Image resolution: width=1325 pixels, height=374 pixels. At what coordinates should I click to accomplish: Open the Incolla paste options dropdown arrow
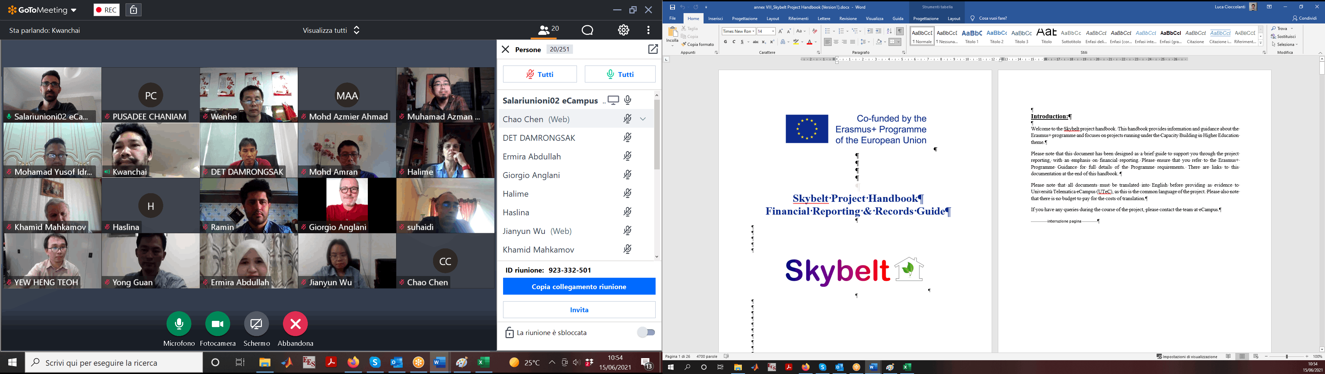pyautogui.click(x=672, y=45)
